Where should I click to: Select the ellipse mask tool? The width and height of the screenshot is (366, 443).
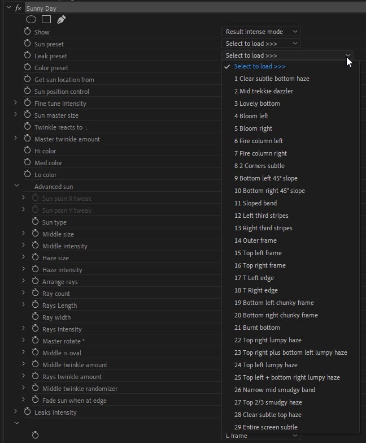(x=31, y=20)
